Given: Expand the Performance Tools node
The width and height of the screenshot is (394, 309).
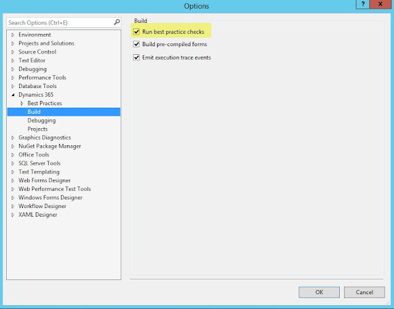Looking at the screenshot, I should tap(13, 78).
